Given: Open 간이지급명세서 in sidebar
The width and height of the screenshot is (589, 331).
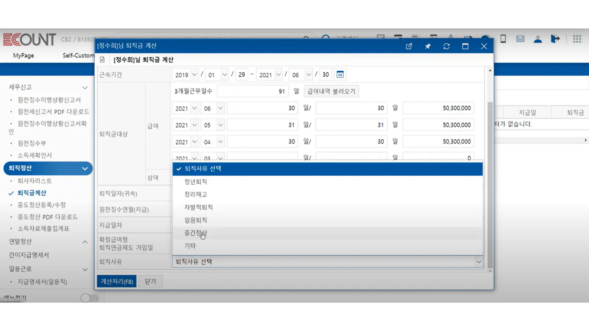Looking at the screenshot, I should point(29,255).
